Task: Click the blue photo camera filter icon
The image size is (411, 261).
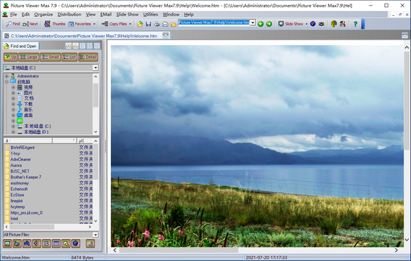Action: (27, 244)
